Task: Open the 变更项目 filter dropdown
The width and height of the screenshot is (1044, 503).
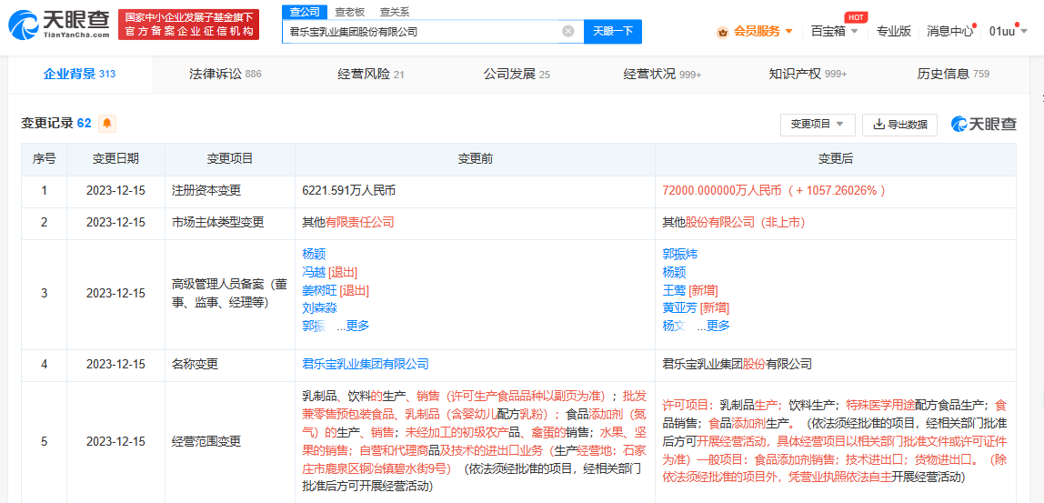Action: [817, 125]
